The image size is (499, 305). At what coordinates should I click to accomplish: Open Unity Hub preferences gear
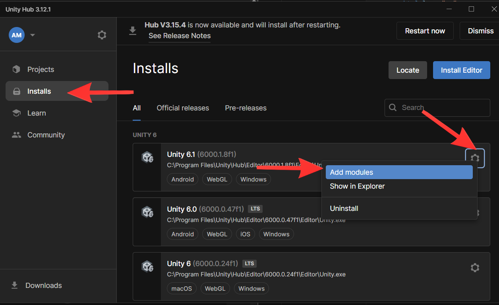[x=102, y=35]
